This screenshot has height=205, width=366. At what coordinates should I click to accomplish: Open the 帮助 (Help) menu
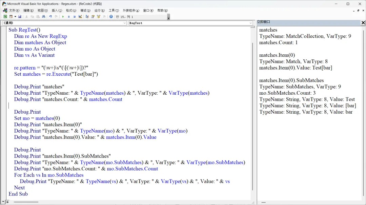point(162,11)
